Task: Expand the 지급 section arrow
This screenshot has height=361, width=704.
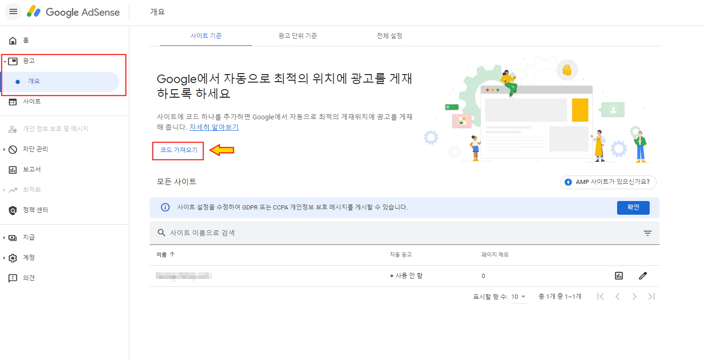Action: click(x=4, y=238)
